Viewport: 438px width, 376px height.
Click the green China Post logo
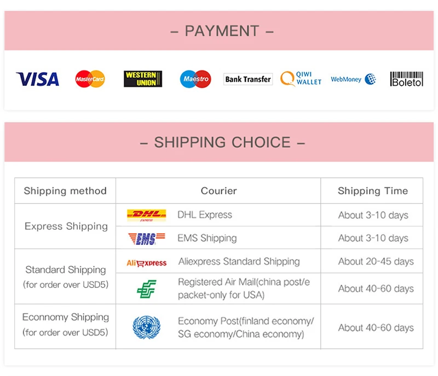147,289
